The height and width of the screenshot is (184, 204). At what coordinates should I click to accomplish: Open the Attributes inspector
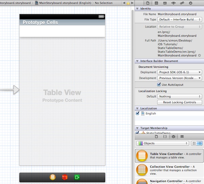click(x=174, y=3)
